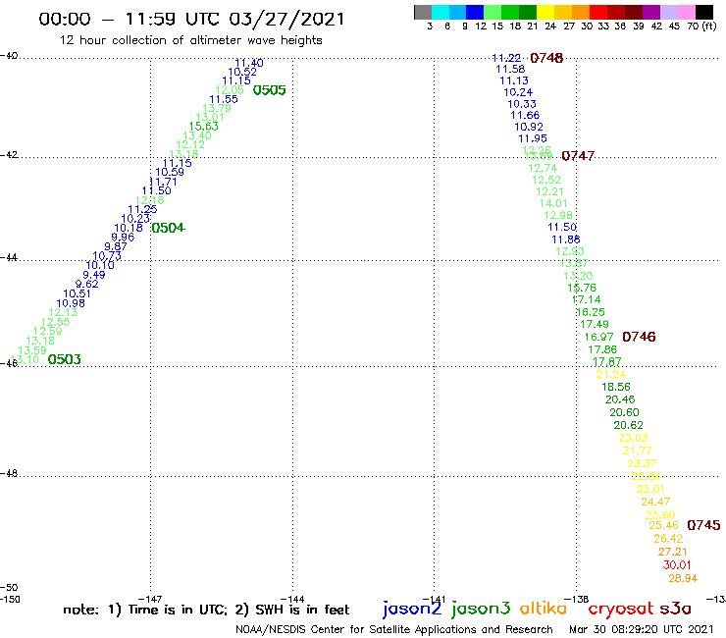
Task: Click the 23.37 wave height reading
Action: (642, 463)
